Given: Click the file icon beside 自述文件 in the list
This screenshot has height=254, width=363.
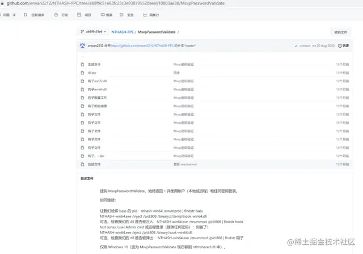Looking at the screenshot, I should click(x=82, y=164).
